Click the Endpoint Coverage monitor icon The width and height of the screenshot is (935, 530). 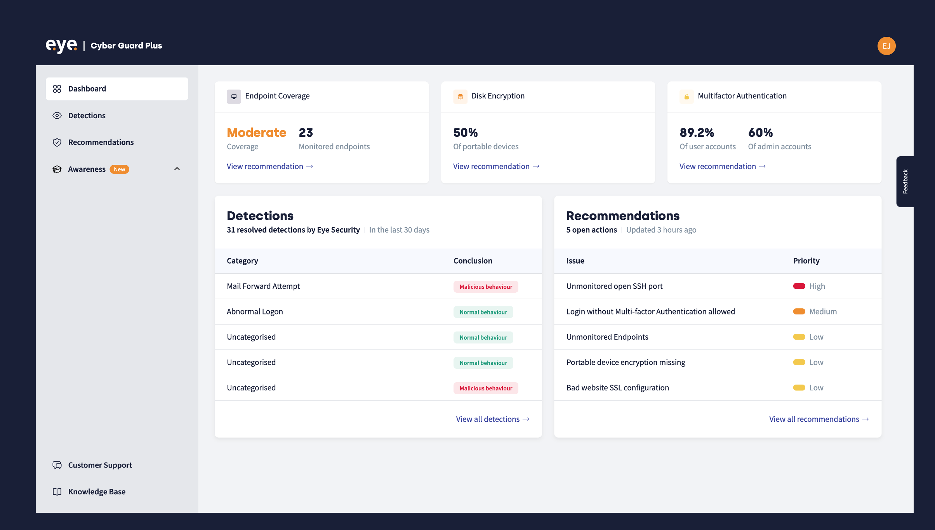(x=234, y=96)
